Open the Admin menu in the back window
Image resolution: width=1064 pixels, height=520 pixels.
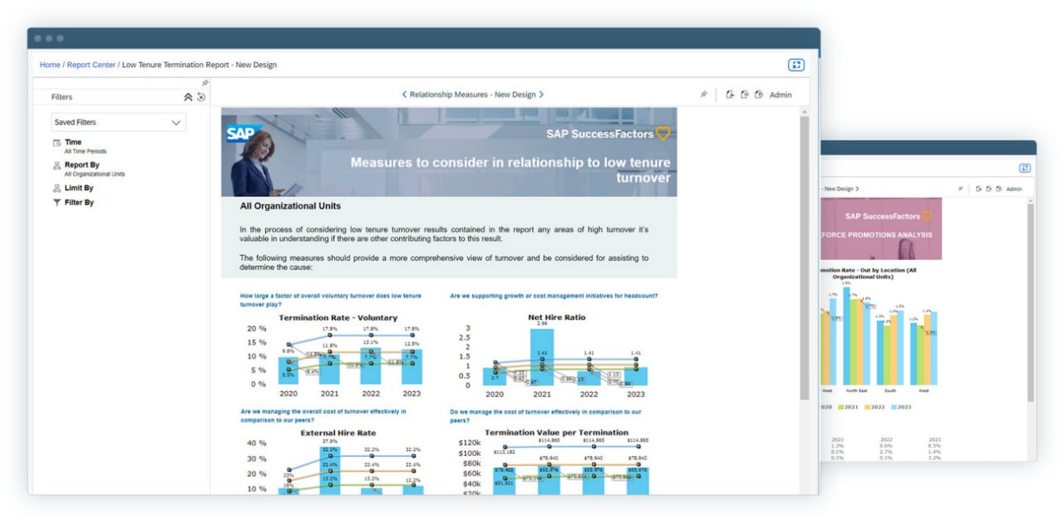[x=1014, y=189]
